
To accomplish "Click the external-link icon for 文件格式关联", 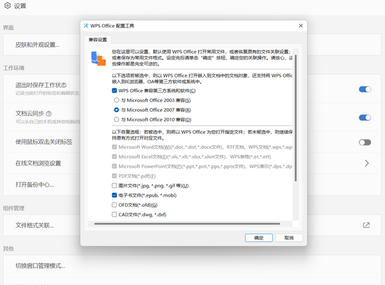I will pos(366,225).
